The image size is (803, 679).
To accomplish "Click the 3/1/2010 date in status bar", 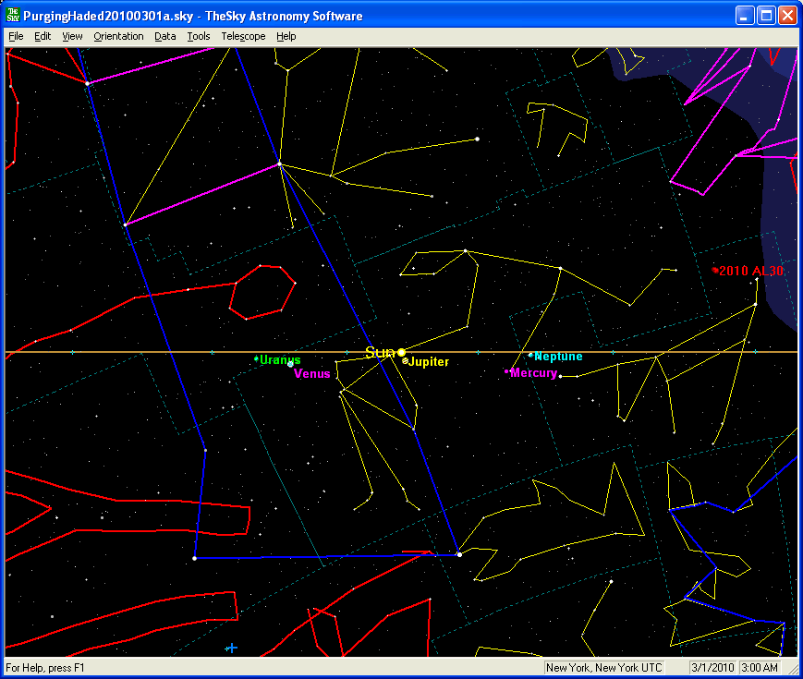I will (x=712, y=668).
